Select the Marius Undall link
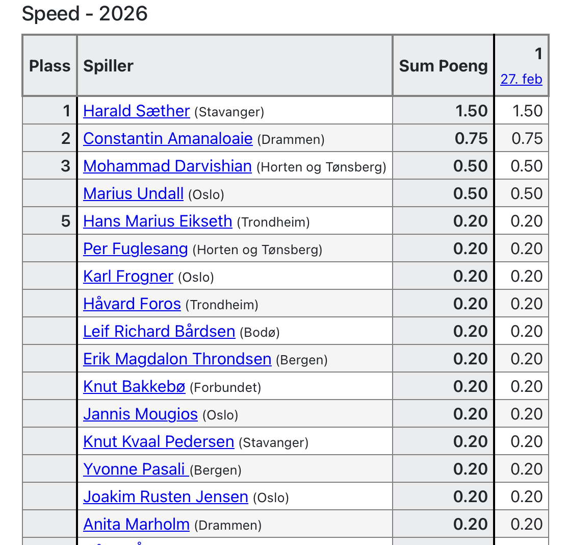This screenshot has height=545, width=568. pos(133,193)
